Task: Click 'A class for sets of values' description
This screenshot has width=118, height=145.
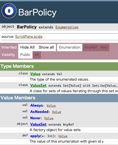Action: click(74, 91)
